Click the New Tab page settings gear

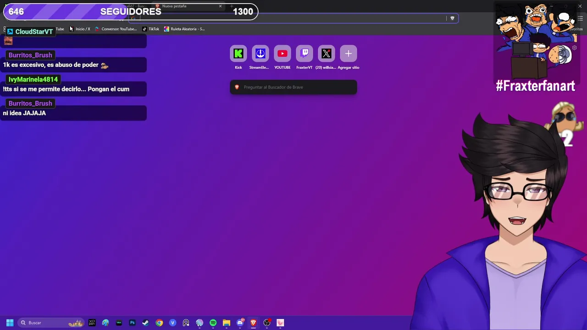[574, 48]
